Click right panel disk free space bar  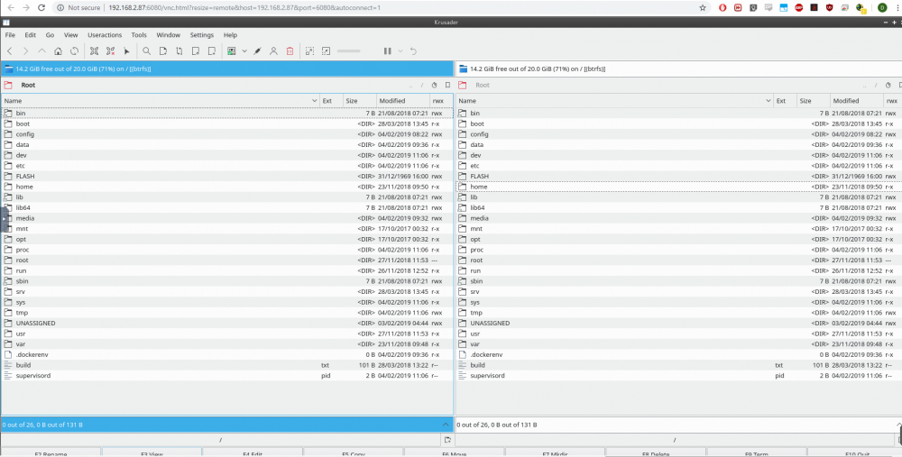pyautogui.click(x=679, y=69)
